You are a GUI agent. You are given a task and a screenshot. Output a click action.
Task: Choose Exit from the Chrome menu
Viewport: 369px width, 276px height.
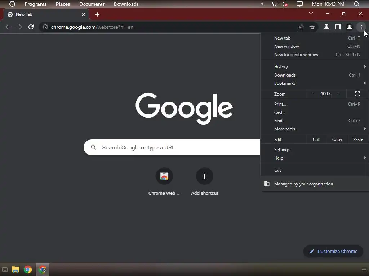click(x=315, y=170)
